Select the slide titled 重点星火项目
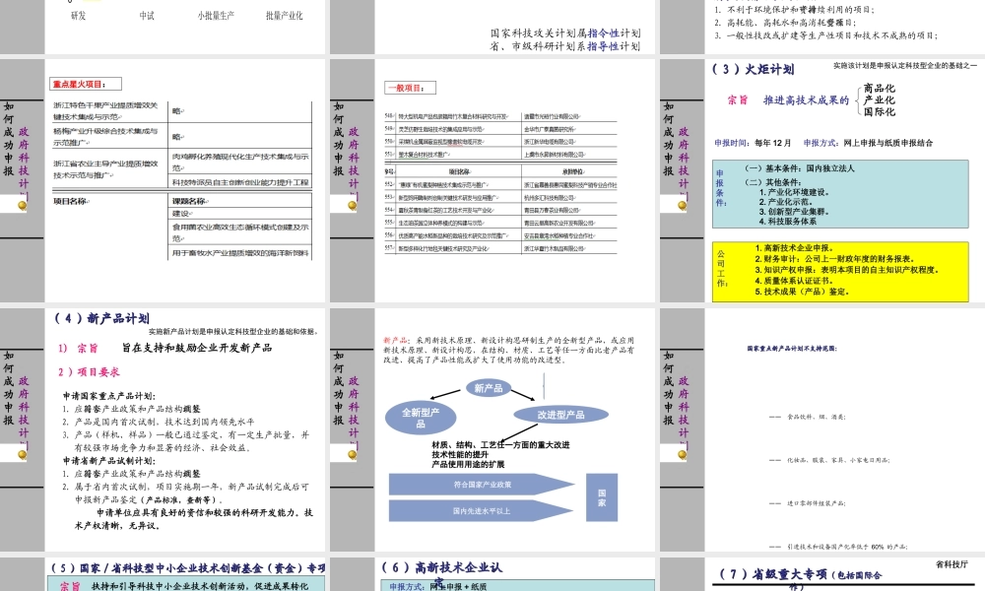 click(164, 179)
